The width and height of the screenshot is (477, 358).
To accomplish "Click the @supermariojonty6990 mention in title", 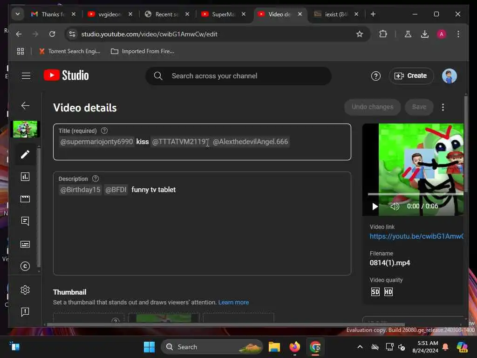I will [96, 142].
